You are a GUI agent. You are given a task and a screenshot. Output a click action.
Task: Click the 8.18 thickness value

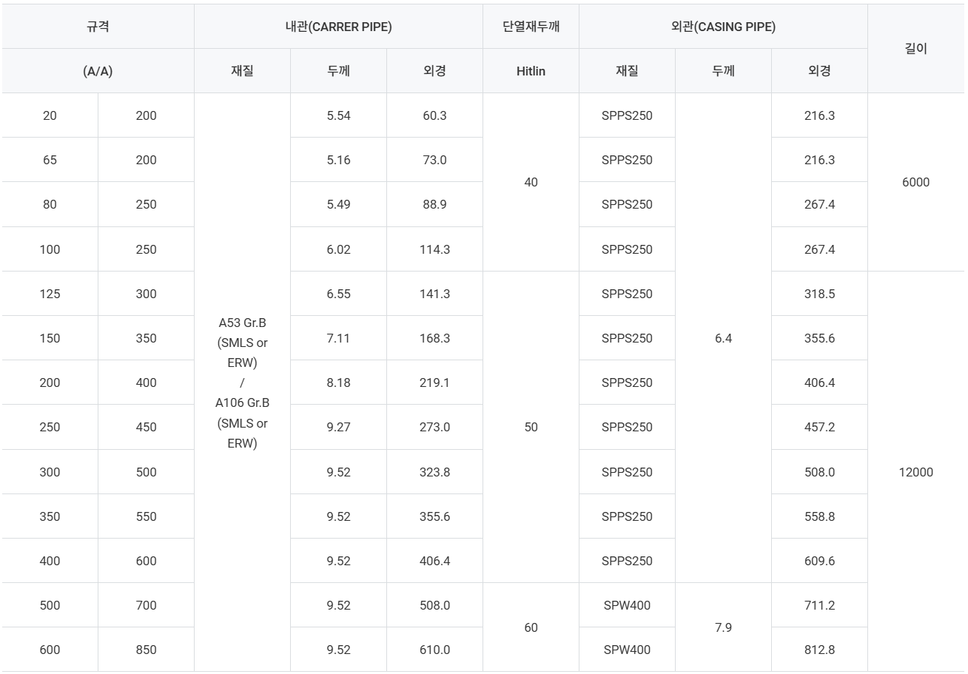338,383
